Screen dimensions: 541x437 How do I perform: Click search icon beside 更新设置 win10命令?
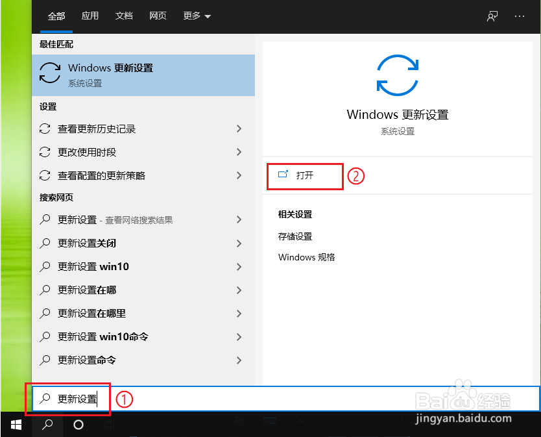[x=45, y=337]
